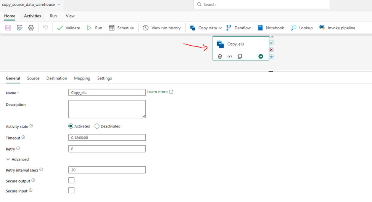
Task: Open the Home ribbon tab
Action: 10,16
